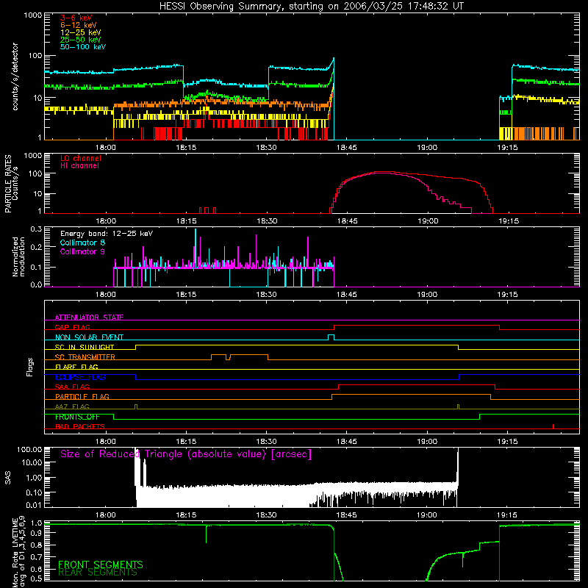This screenshot has height=588, width=588.
Task: Click the 19:00 tick on the modulation panel axis
Action: [427, 295]
